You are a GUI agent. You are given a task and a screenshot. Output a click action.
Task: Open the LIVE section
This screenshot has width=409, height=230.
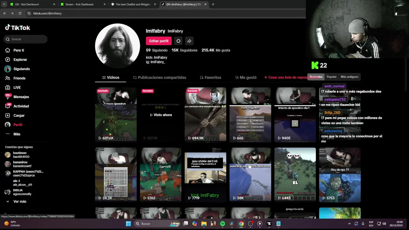pyautogui.click(x=13, y=87)
